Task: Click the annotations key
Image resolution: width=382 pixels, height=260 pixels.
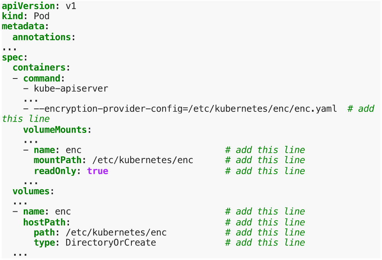Action: pyautogui.click(x=42, y=37)
